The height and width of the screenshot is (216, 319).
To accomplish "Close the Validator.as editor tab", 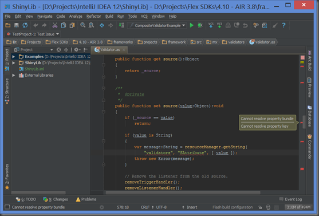I will coord(124,50).
